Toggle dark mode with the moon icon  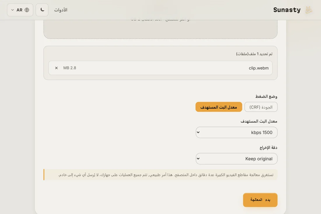coord(42,10)
